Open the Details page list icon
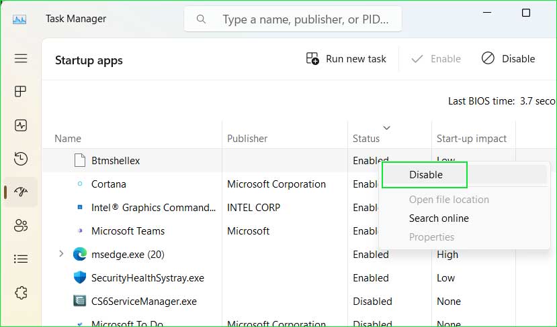This screenshot has width=557, height=327. tap(21, 259)
